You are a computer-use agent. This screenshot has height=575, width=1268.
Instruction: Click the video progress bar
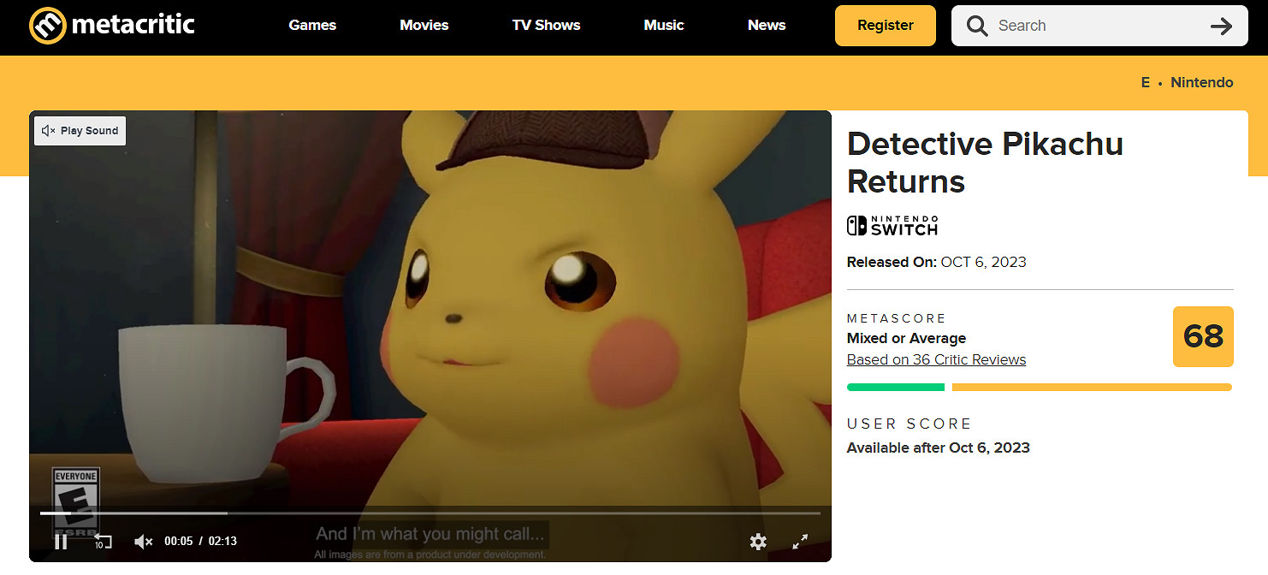pyautogui.click(x=428, y=513)
